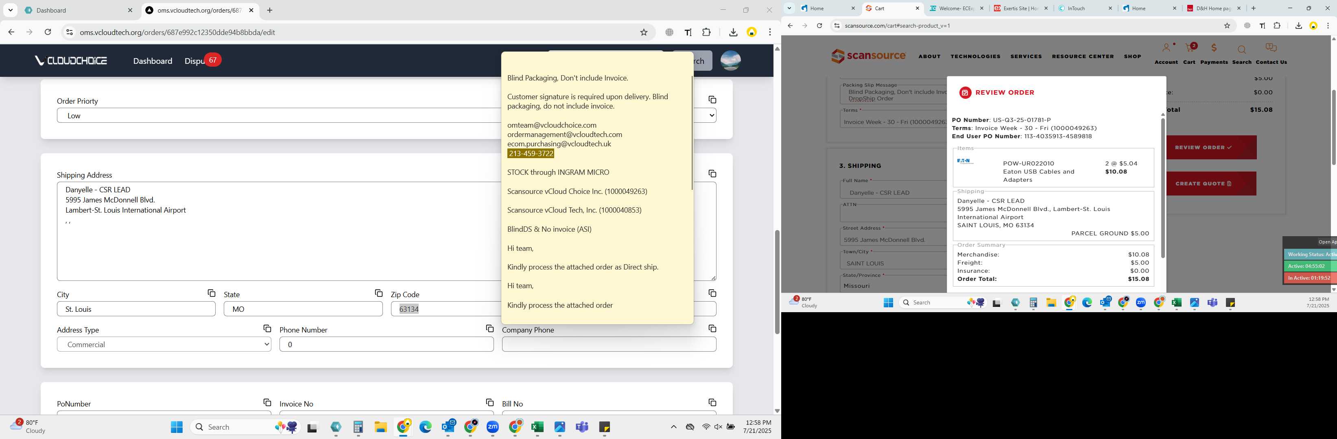Open Excel from the main Windows taskbar
The image size is (1337, 439).
[537, 427]
